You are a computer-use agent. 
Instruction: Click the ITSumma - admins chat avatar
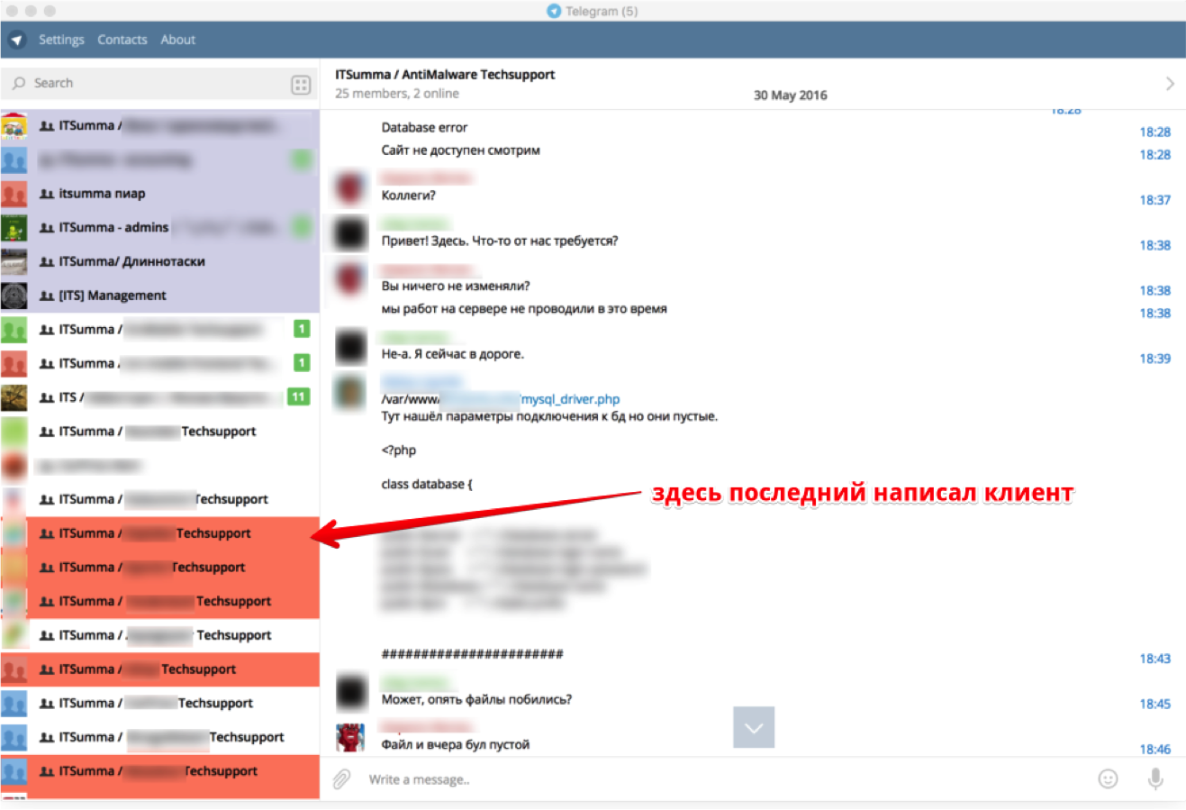tap(14, 227)
